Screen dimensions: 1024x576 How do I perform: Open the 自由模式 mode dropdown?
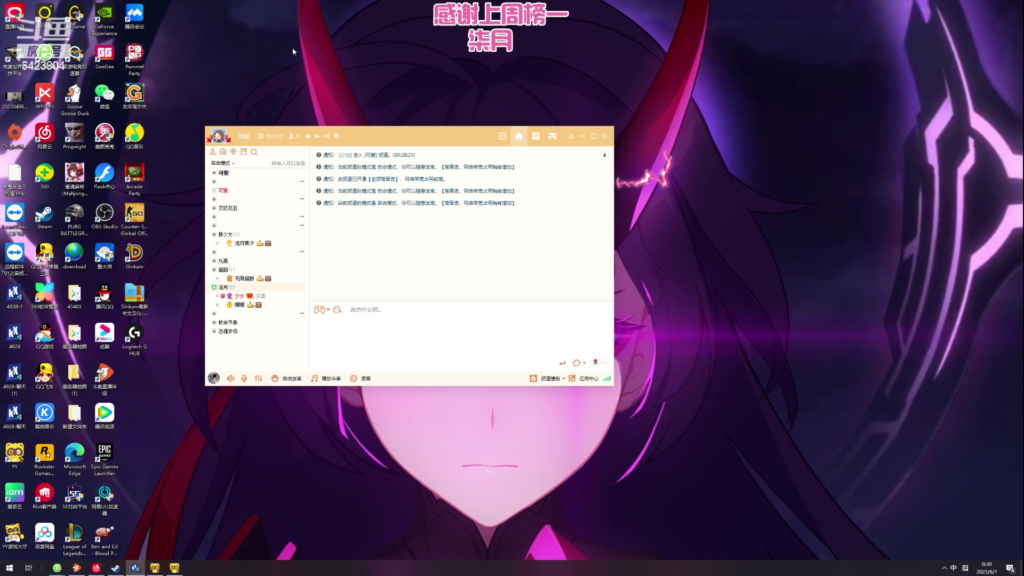click(x=222, y=163)
